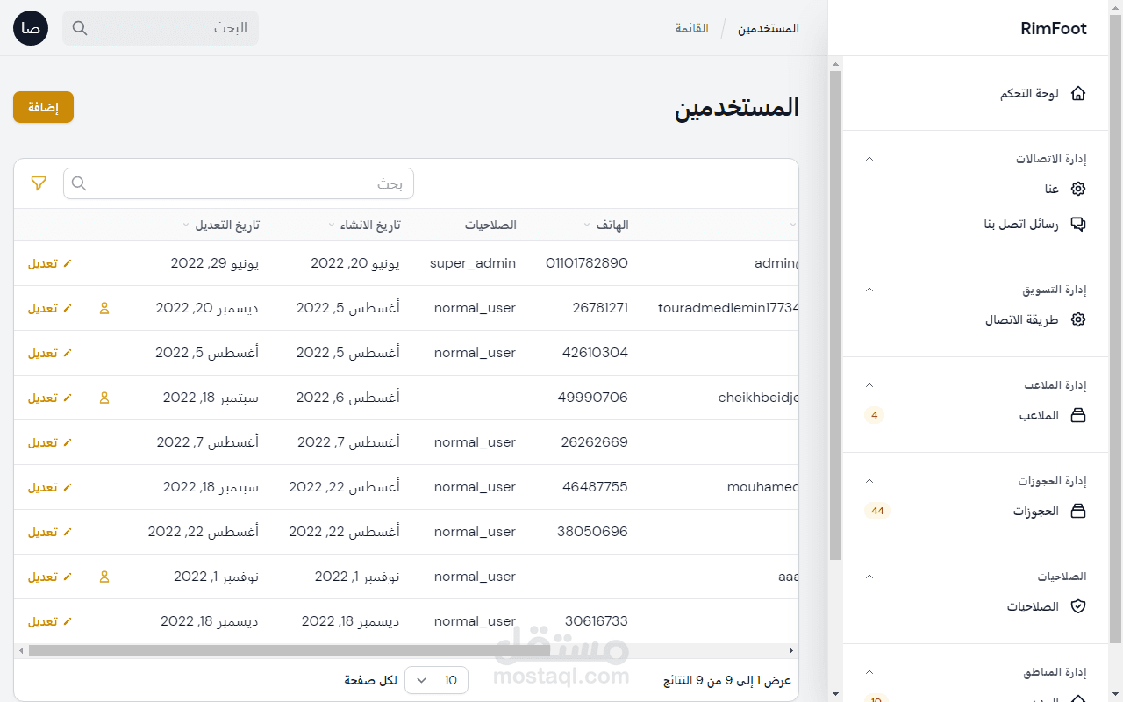Click the shield icon for الصلاحيات
The width and height of the screenshot is (1123, 702).
[1078, 606]
